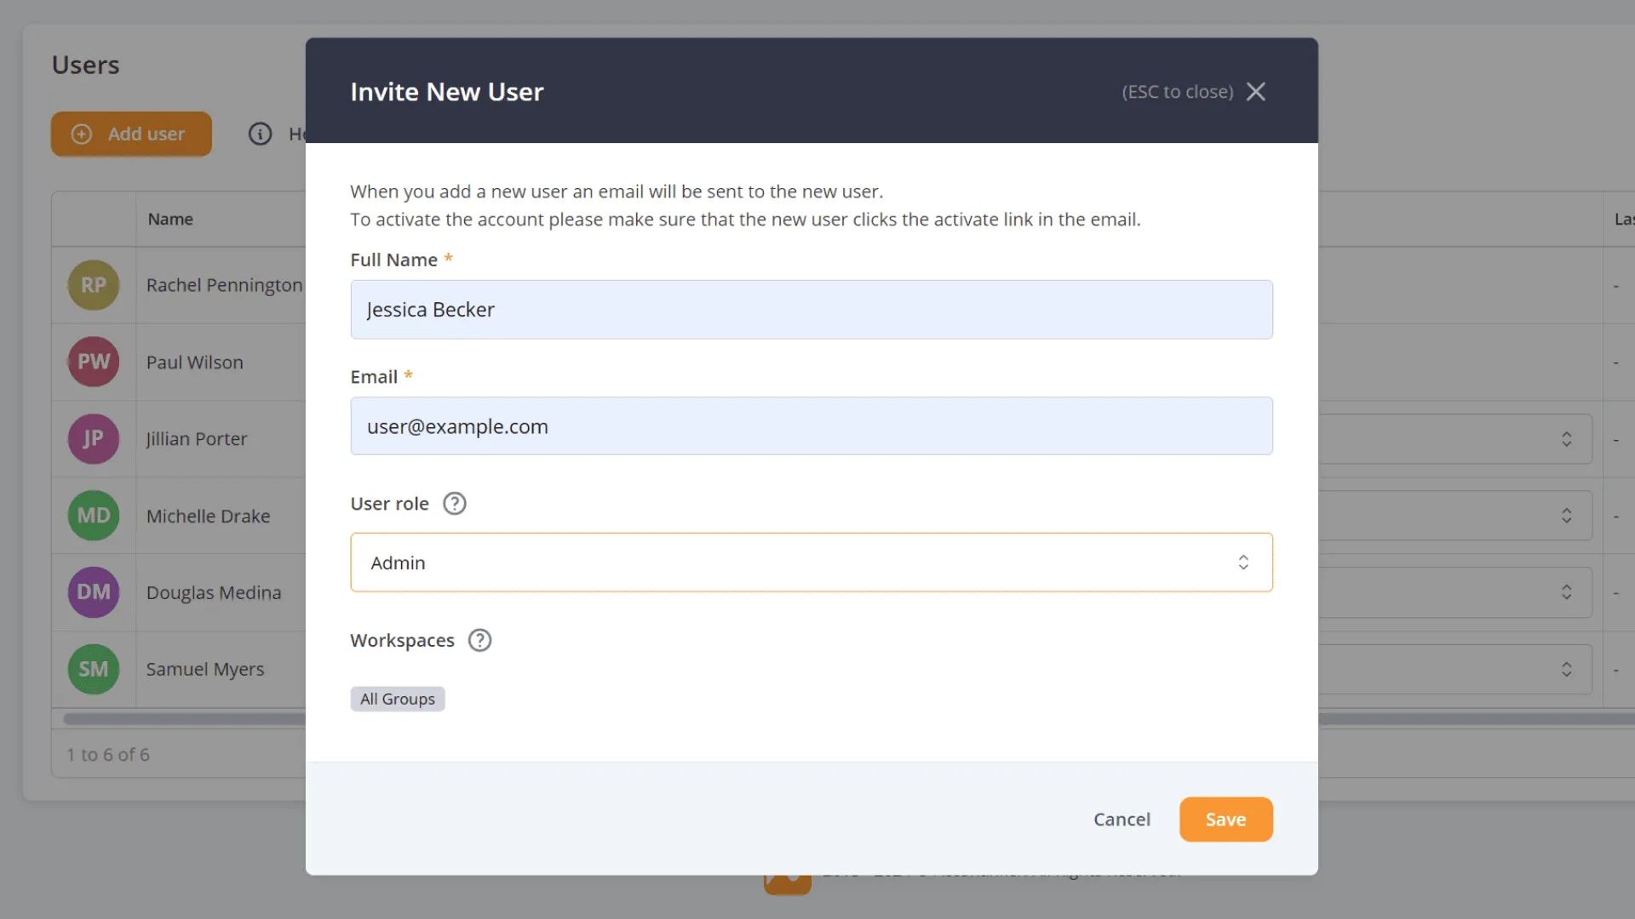Click the Workspaces question mark icon
Image resolution: width=1635 pixels, height=919 pixels.
tap(479, 640)
